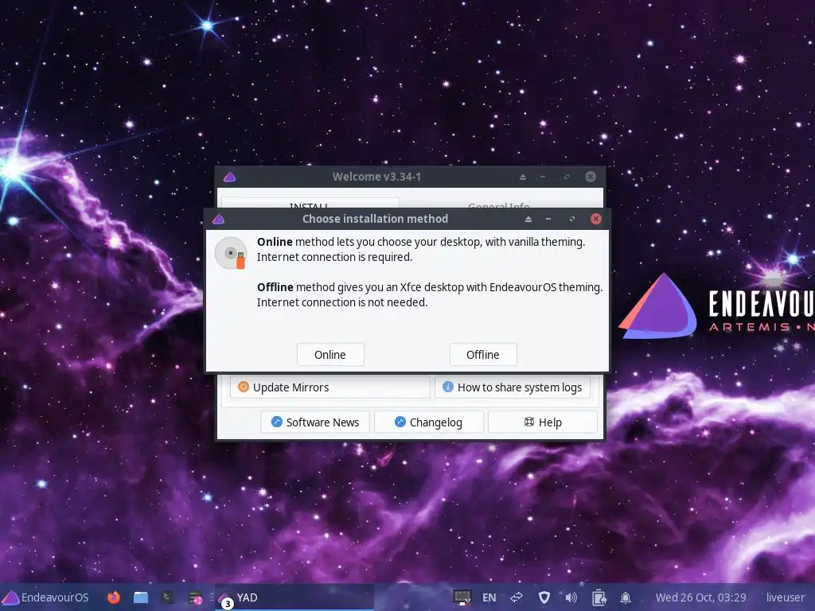This screenshot has width=815, height=611.
Task: Click the info icon beside How to share system logs
Action: click(x=447, y=387)
